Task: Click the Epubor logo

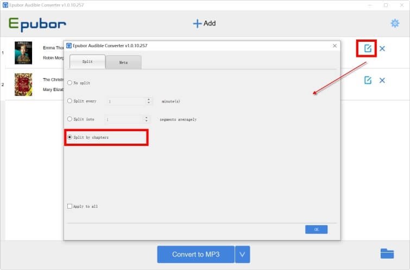Action: pyautogui.click(x=37, y=24)
